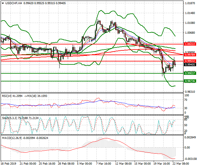The image size is (197, 167).
Task: Click the MACD scale value -0.003158
Action: (190, 159)
